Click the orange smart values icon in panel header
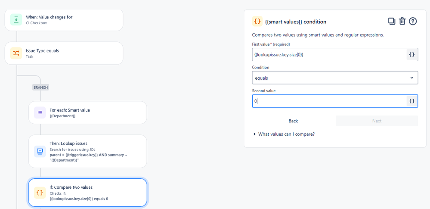The height and width of the screenshot is (209, 430). click(x=257, y=21)
